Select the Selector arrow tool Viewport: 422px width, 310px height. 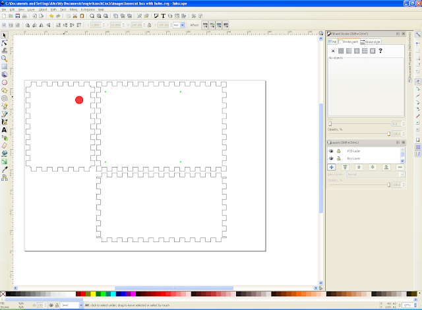point(5,35)
